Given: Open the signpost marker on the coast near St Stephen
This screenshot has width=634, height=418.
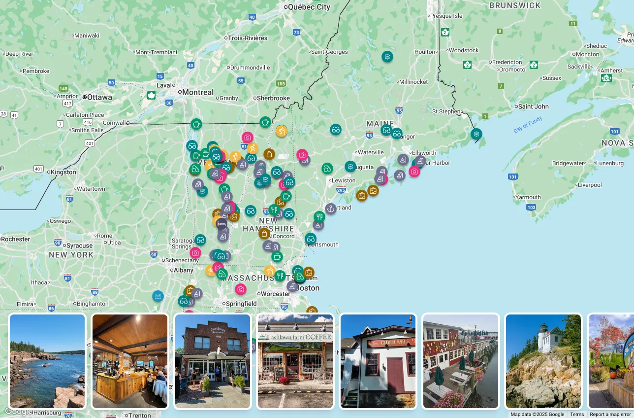Looking at the screenshot, I should [476, 134].
